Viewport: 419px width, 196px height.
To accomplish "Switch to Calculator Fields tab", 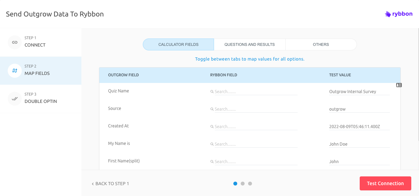I will (179, 44).
